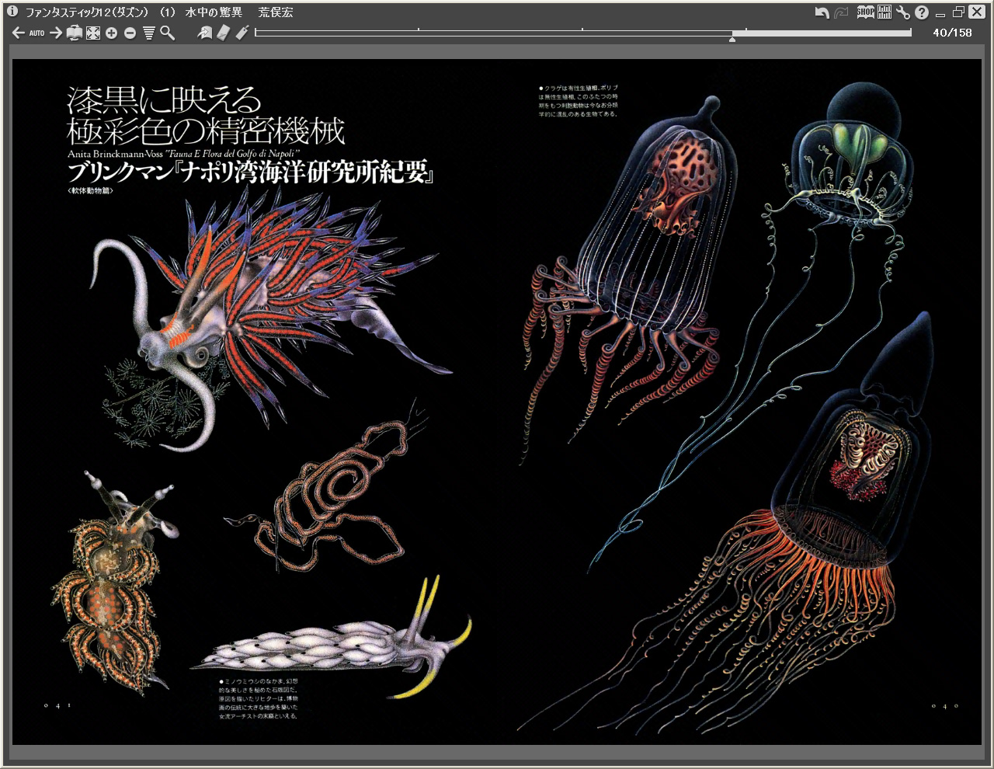Open the bookshelf library
The height and width of the screenshot is (769, 994).
point(885,12)
